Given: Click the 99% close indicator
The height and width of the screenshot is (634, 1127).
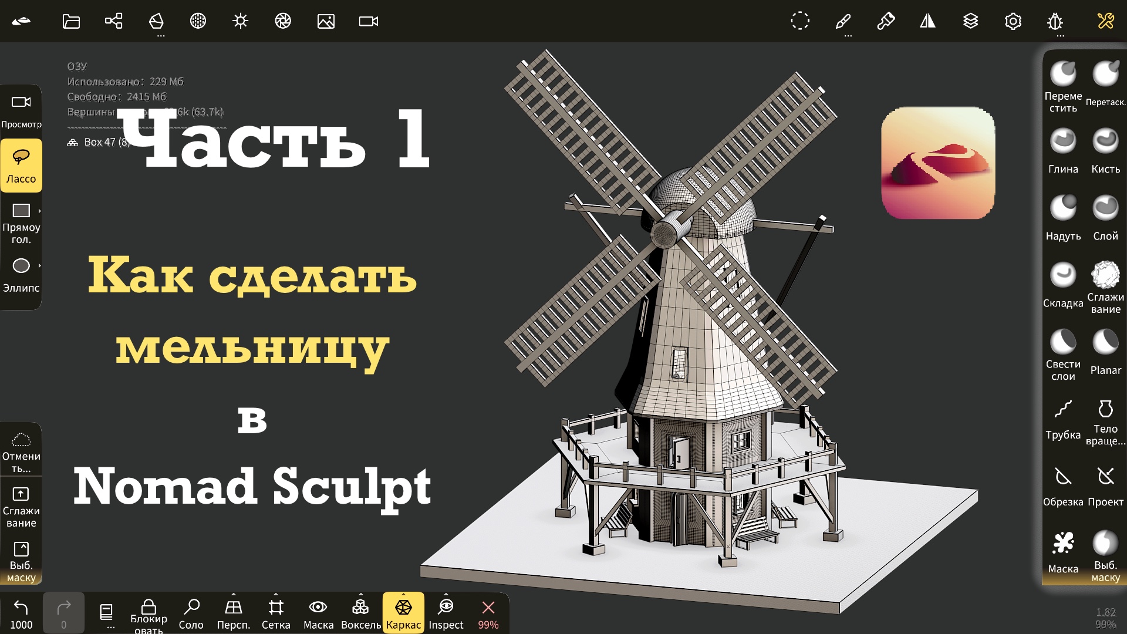Looking at the screenshot, I should tap(488, 613).
